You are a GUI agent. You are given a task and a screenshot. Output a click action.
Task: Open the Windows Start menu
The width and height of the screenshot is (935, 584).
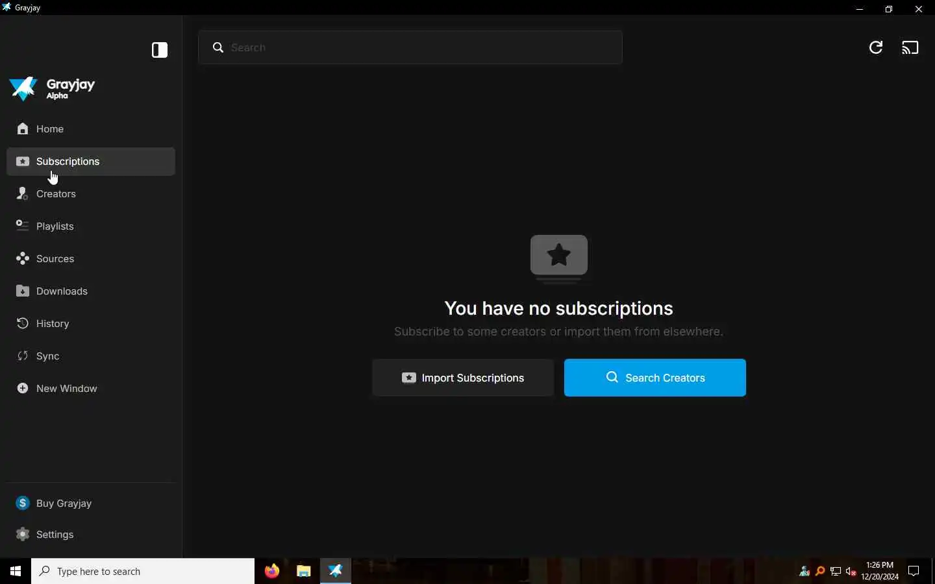point(16,572)
